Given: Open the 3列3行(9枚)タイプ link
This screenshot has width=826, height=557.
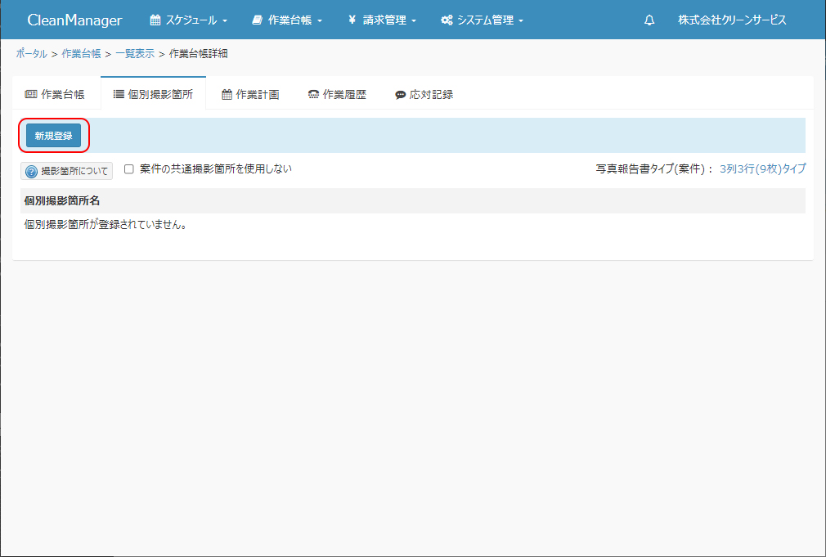Looking at the screenshot, I should pyautogui.click(x=762, y=169).
